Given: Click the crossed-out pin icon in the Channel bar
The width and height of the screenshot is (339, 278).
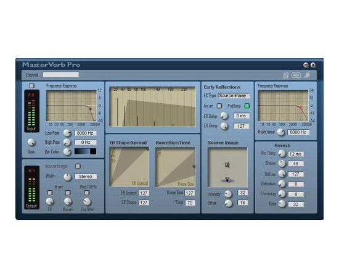Looking at the screenshot, I should pos(307,75).
